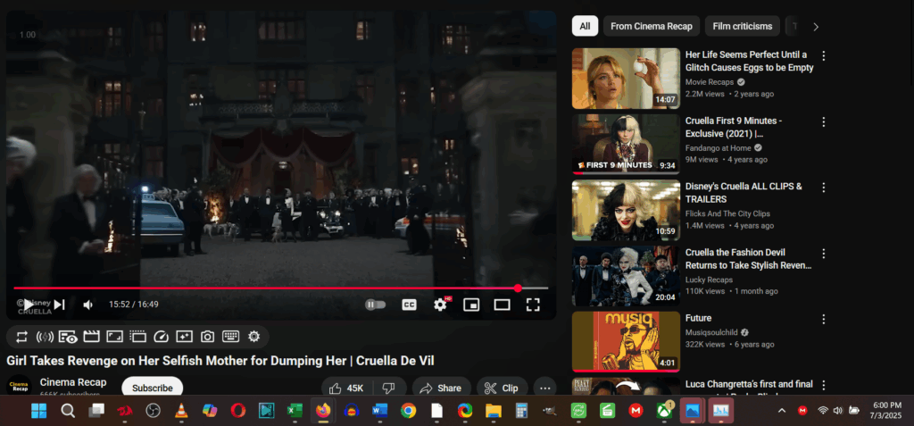Open menu for Cruella First 9 Minutes video
Image resolution: width=914 pixels, height=426 pixels.
click(x=824, y=122)
